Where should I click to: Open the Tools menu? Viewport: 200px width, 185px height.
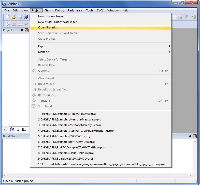tap(90, 10)
